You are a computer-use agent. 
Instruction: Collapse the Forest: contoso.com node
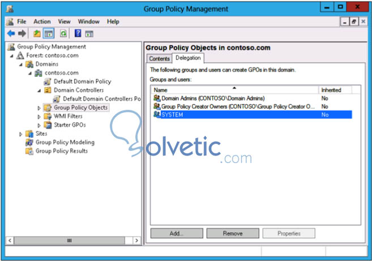coord(12,56)
